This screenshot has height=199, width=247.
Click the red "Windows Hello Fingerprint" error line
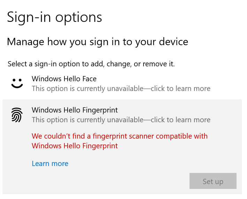coord(75,146)
